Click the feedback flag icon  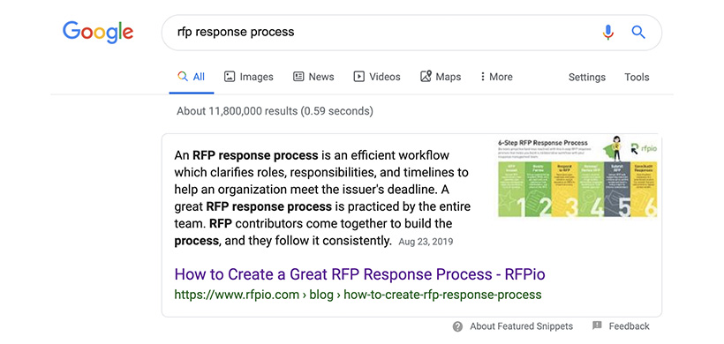coord(597,326)
